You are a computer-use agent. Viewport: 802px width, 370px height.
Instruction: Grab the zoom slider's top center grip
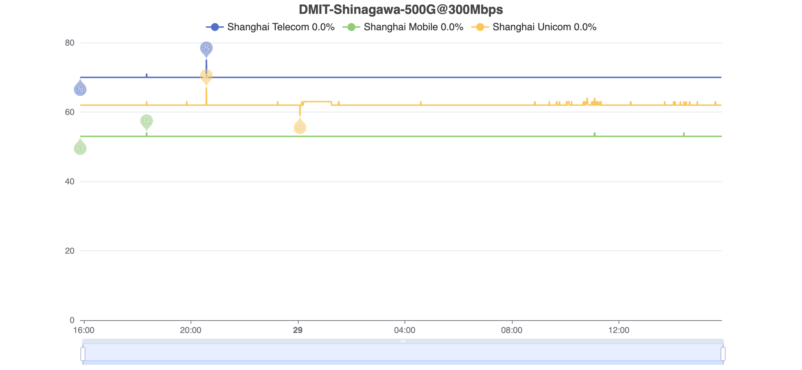tap(403, 341)
